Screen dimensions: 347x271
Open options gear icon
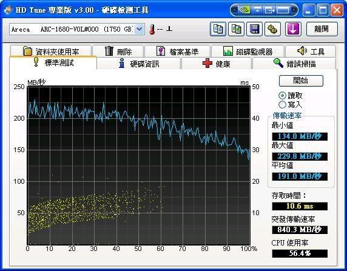[272, 29]
